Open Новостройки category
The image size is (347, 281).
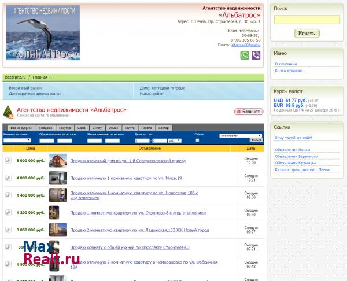152,94
